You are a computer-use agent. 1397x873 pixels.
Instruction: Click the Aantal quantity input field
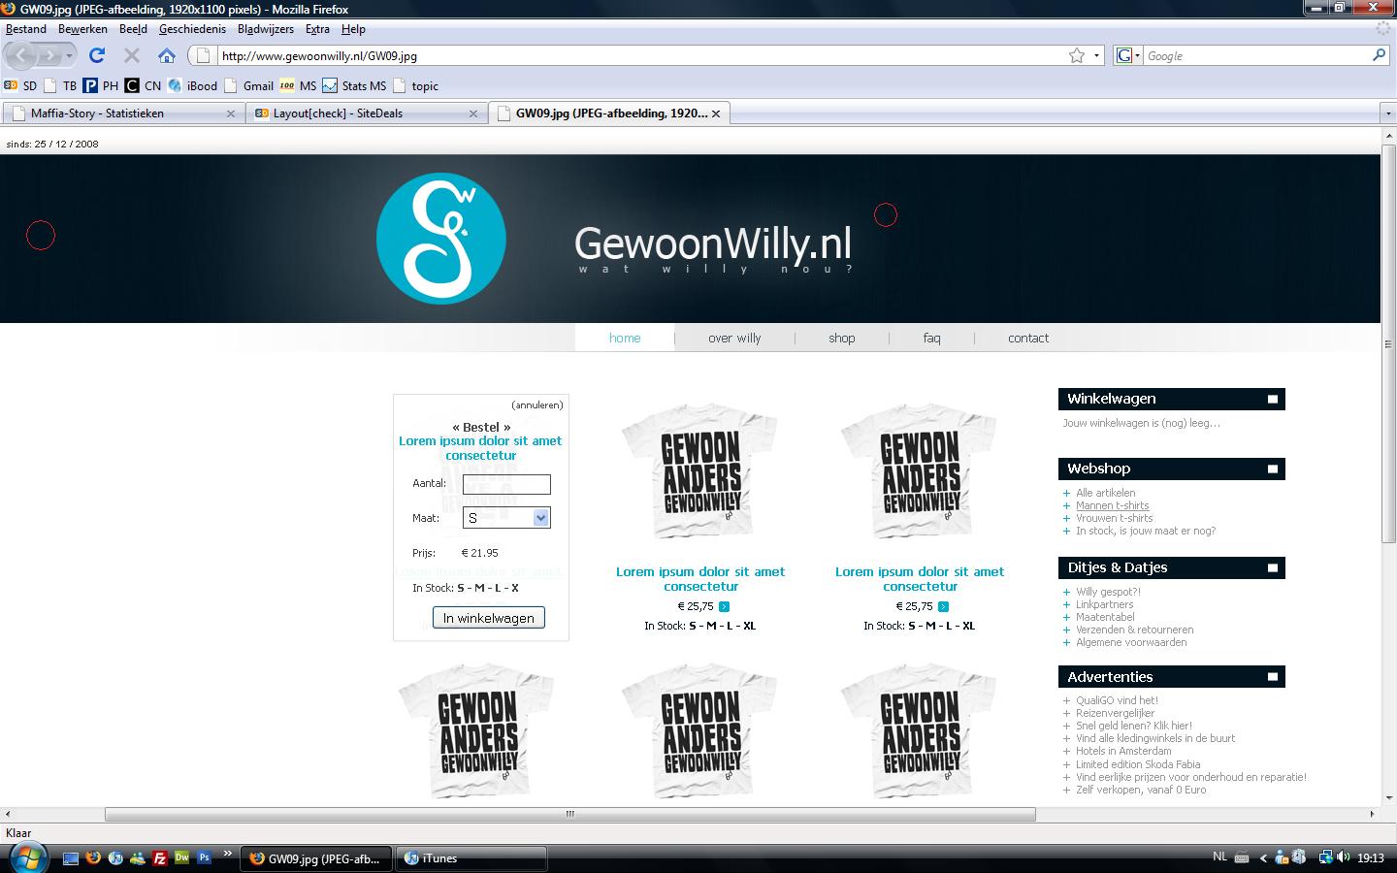pyautogui.click(x=506, y=484)
